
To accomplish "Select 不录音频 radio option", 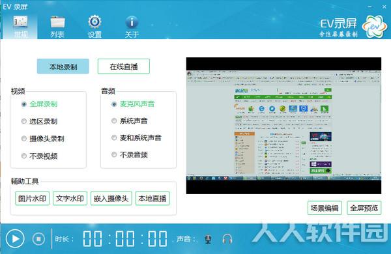I will point(130,155).
